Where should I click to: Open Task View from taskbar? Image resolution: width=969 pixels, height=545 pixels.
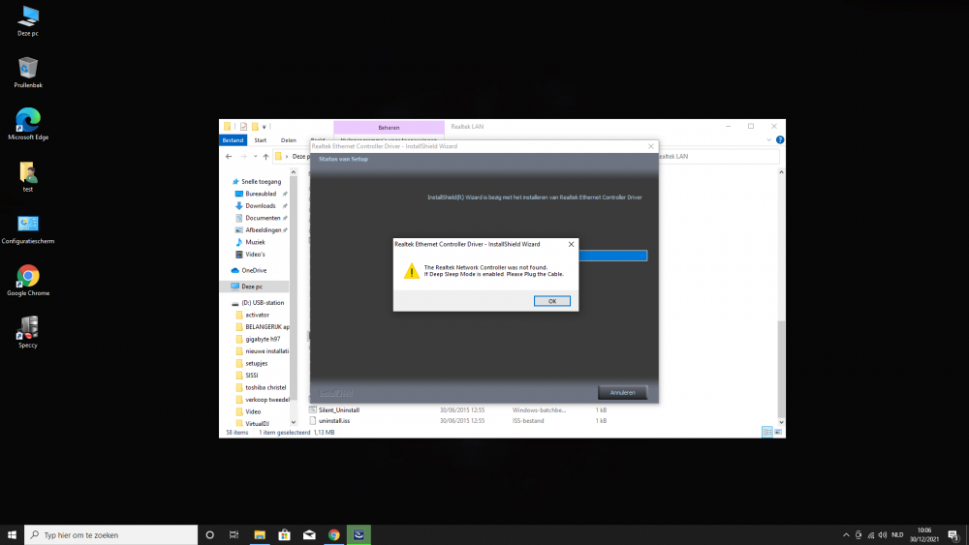tap(234, 534)
